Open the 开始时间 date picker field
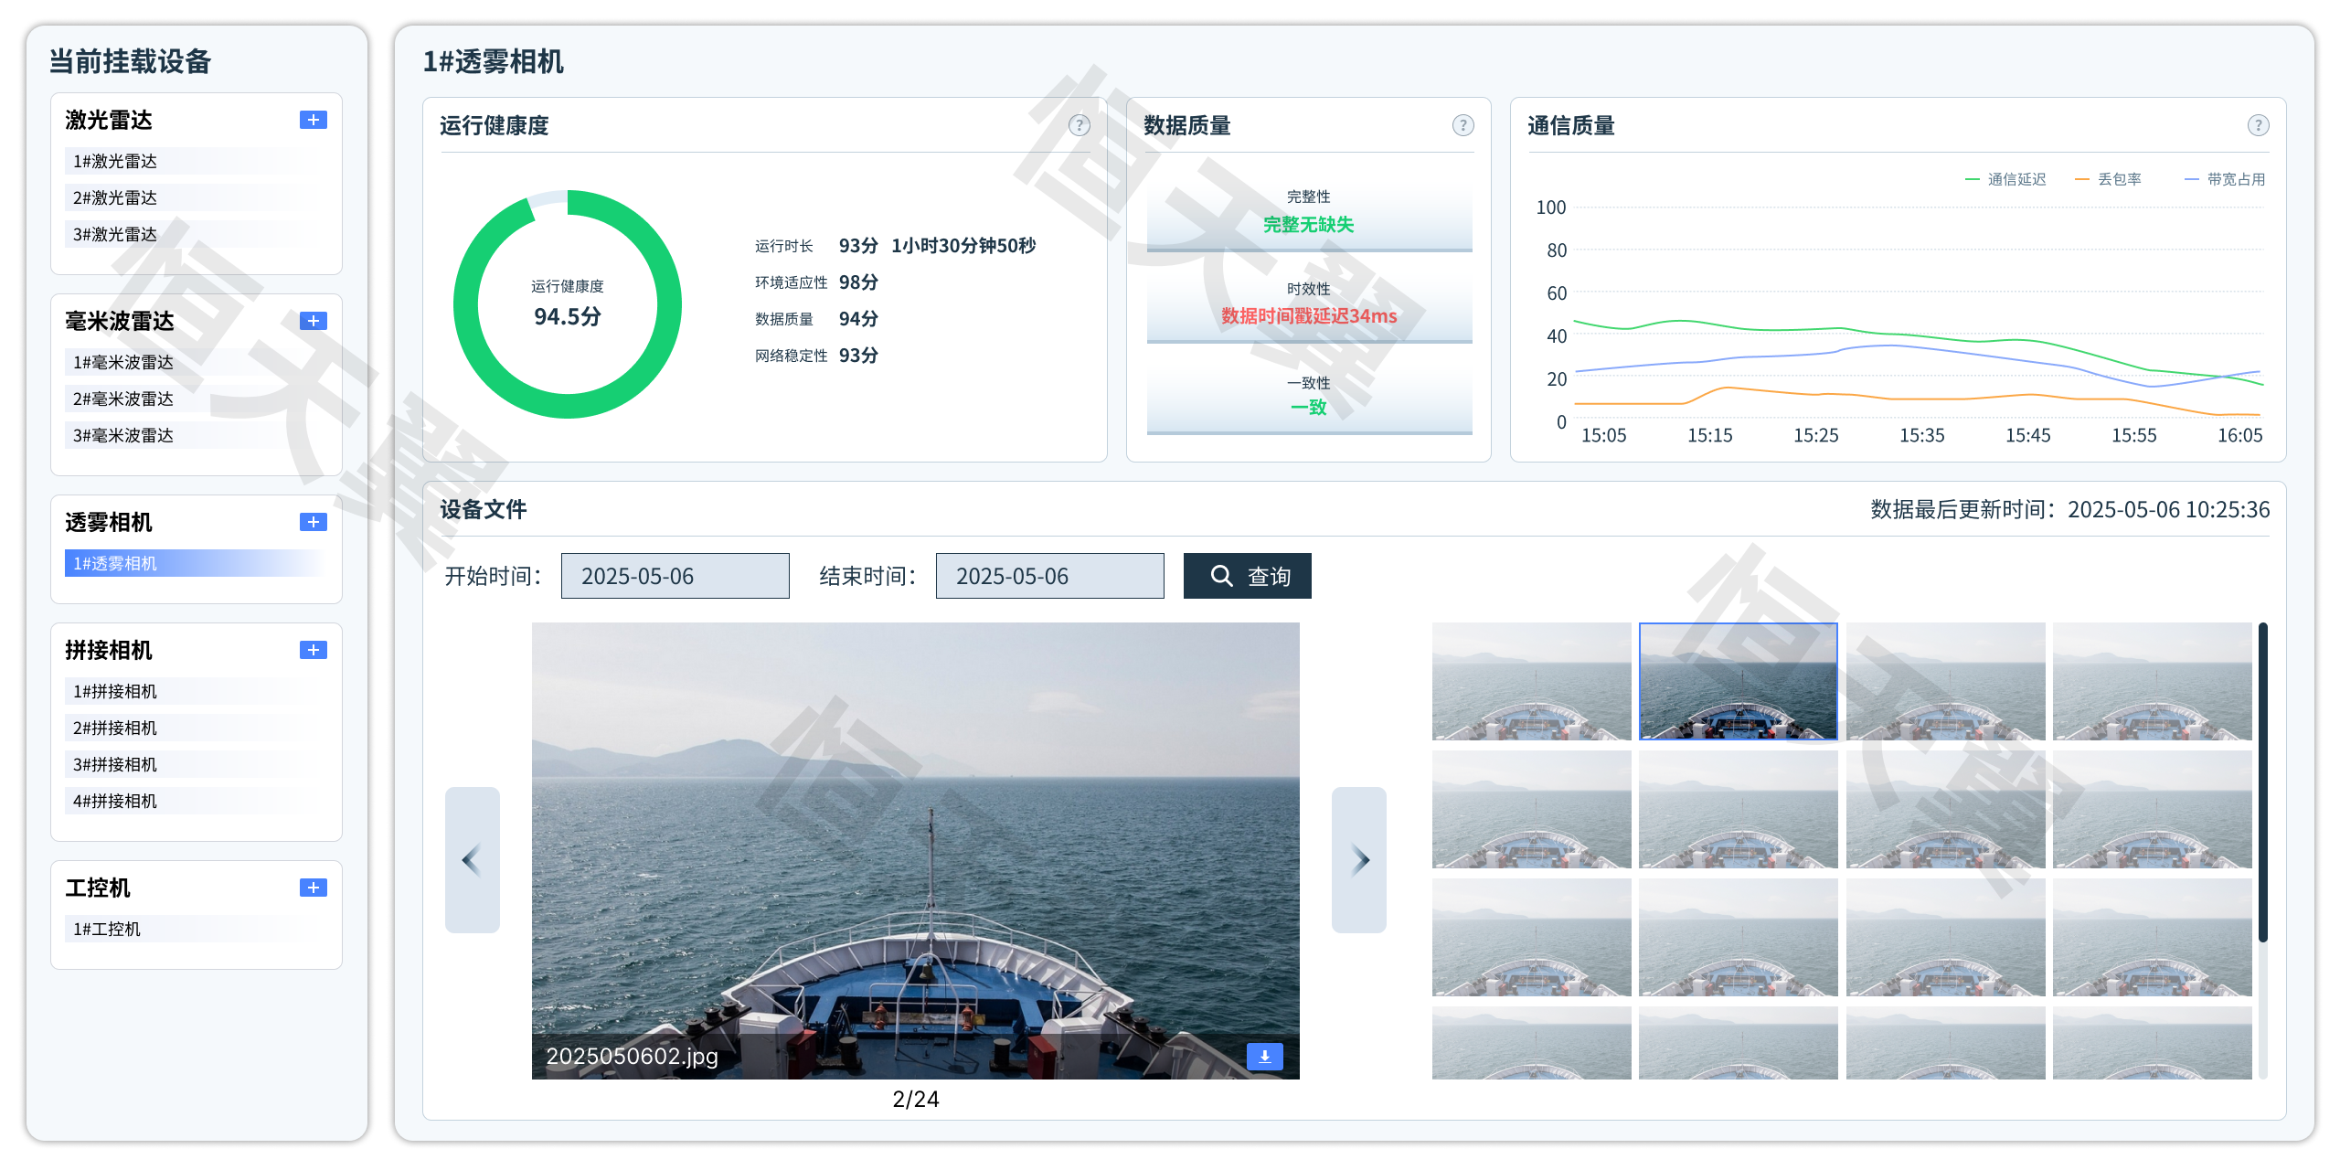 click(675, 576)
